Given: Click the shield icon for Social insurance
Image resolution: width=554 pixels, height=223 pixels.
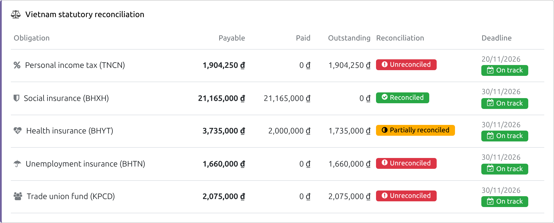Looking at the screenshot, I should click(17, 98).
